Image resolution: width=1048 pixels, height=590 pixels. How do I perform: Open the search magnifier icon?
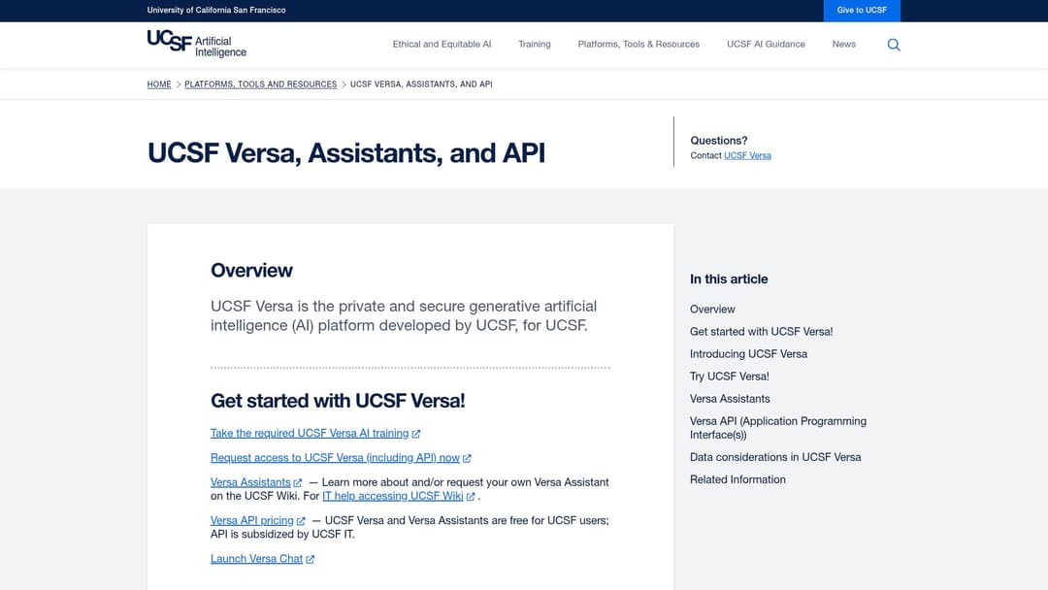tap(894, 45)
